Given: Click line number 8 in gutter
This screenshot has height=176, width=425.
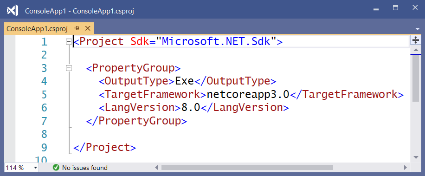Looking at the screenshot, I should coord(44,134).
